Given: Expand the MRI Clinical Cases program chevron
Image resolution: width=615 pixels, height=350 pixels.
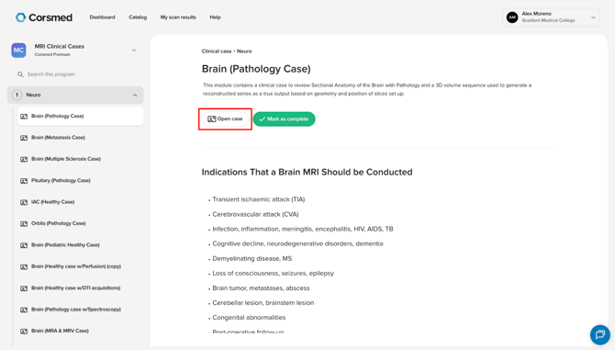Looking at the screenshot, I should (x=134, y=51).
